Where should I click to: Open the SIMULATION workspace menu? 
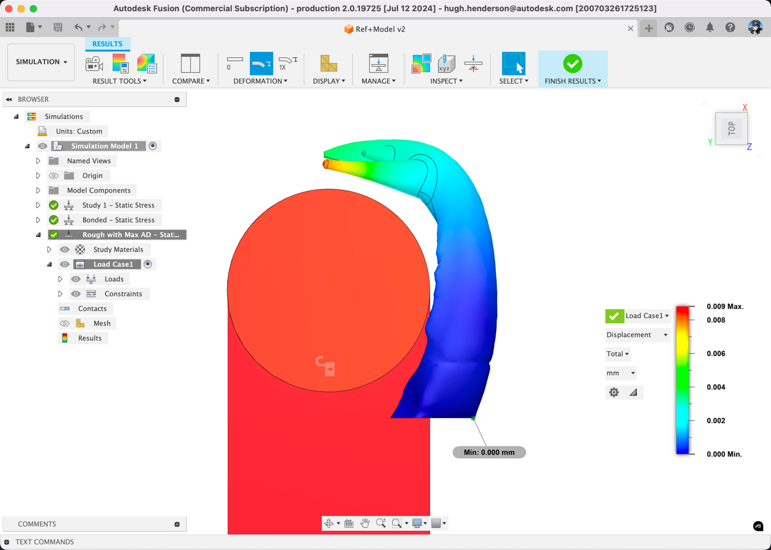pyautogui.click(x=41, y=62)
